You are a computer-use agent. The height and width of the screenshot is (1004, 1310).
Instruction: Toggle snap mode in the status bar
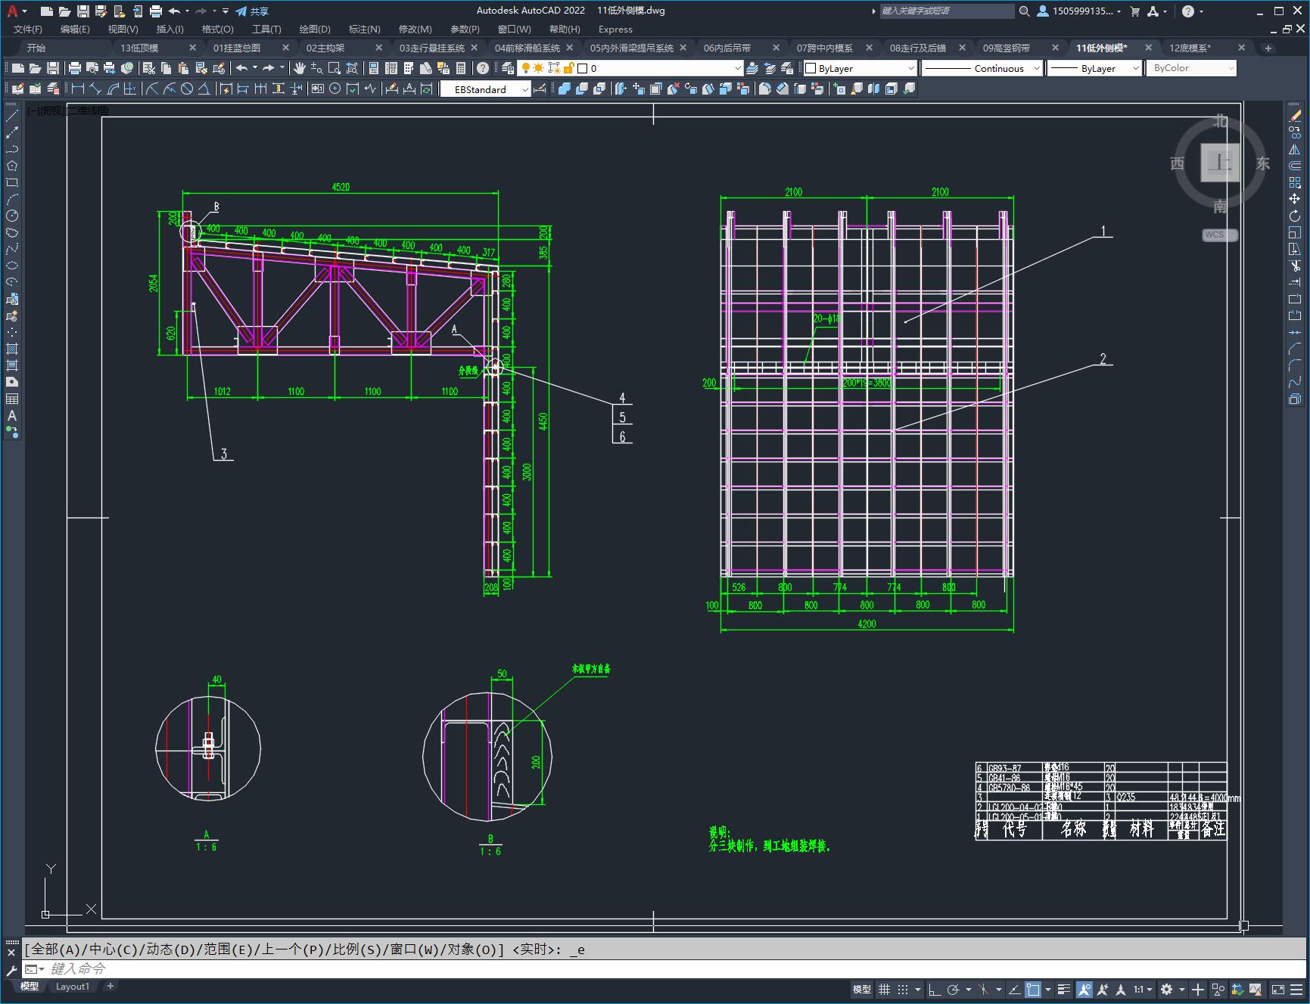[x=903, y=989]
